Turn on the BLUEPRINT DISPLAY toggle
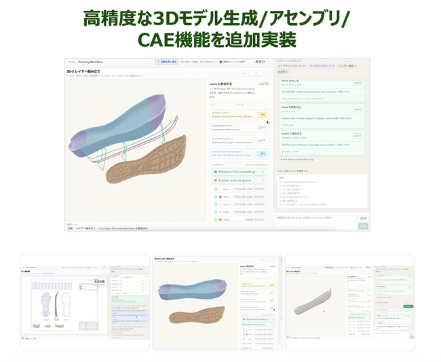Screen dimensions: 441x362 click(262, 141)
